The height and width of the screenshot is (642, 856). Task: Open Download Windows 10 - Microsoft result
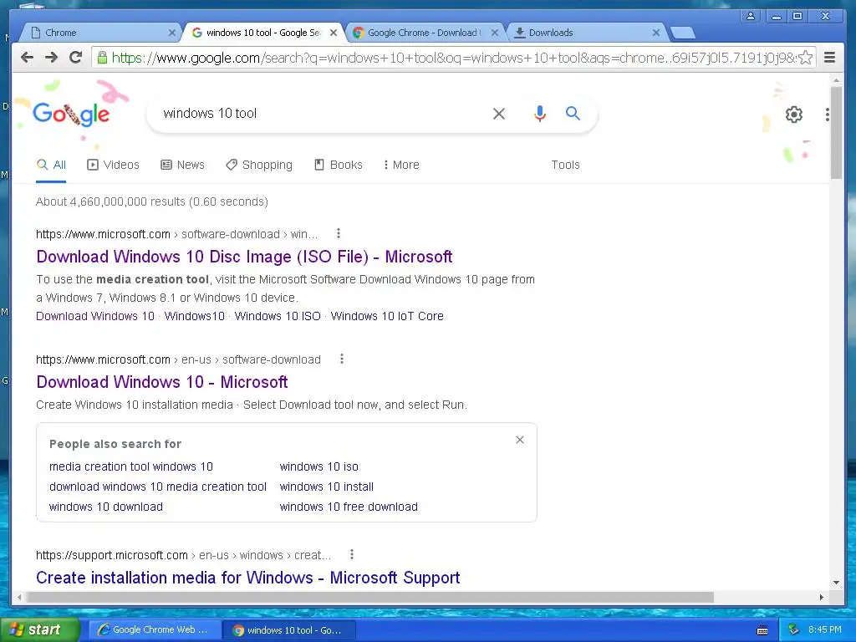tap(161, 382)
